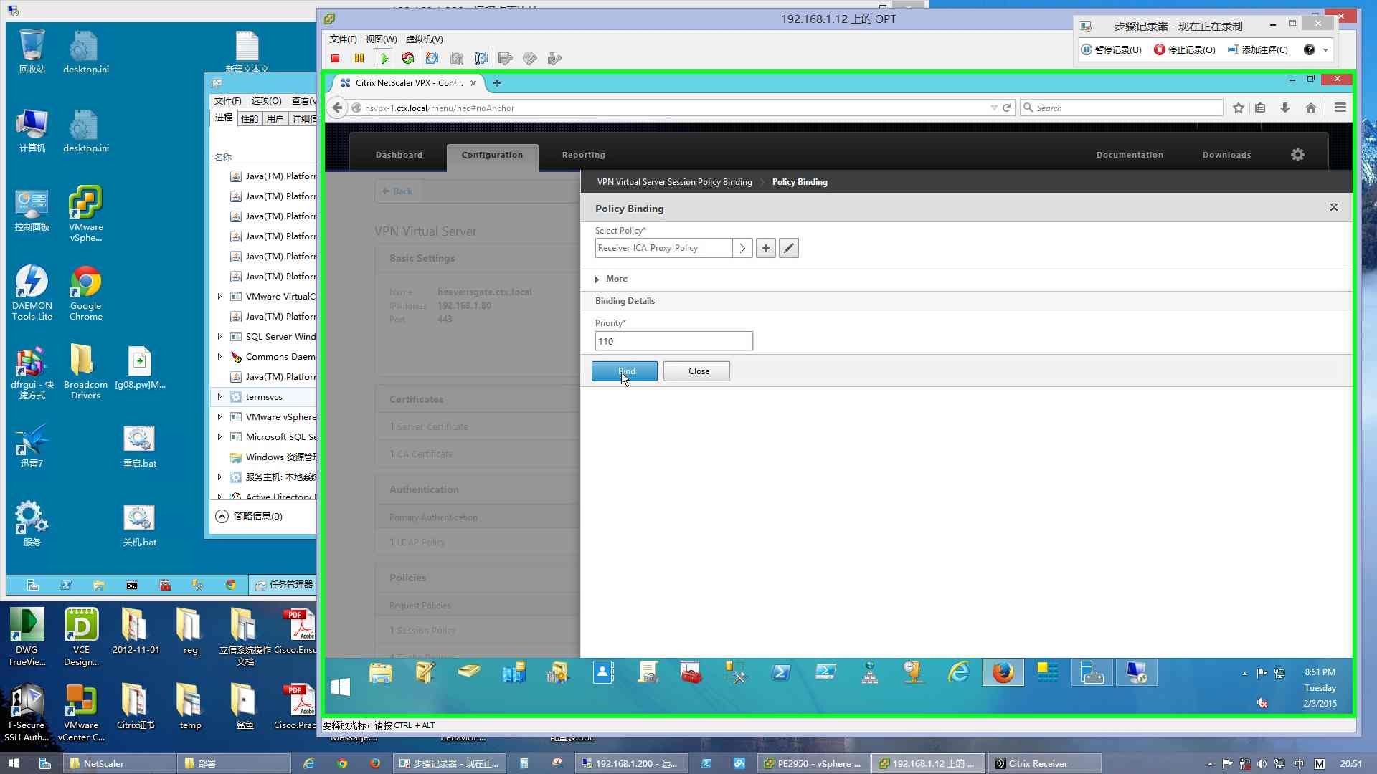The width and height of the screenshot is (1377, 774).
Task: Open VMware vSphere Client desktop icon
Action: coord(85,215)
